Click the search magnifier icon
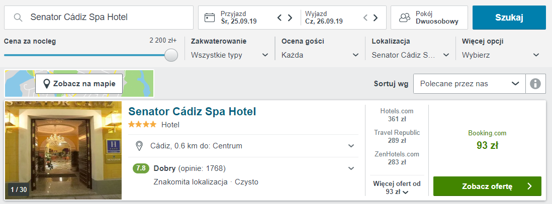 point(18,18)
